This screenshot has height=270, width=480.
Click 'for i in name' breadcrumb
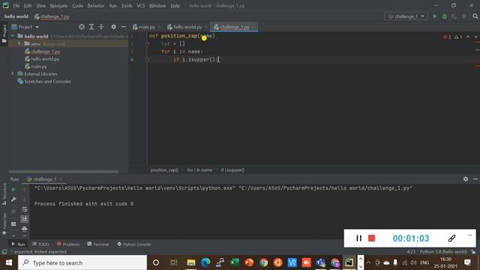(199, 170)
